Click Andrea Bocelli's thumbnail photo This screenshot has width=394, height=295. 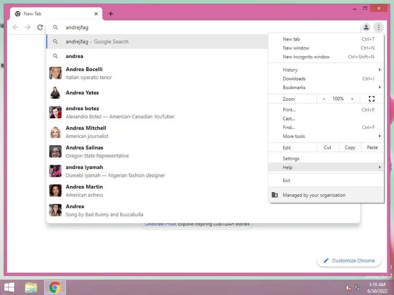pyautogui.click(x=55, y=73)
